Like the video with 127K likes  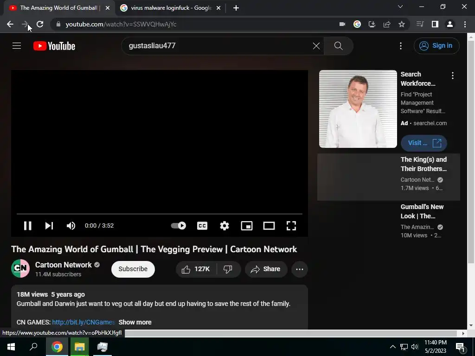pyautogui.click(x=196, y=269)
